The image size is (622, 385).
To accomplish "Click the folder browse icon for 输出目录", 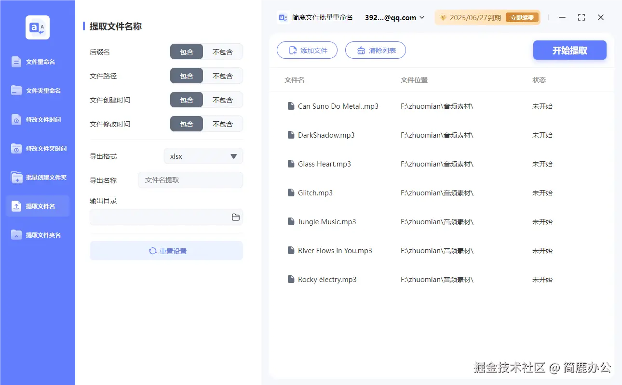I will pyautogui.click(x=235, y=217).
